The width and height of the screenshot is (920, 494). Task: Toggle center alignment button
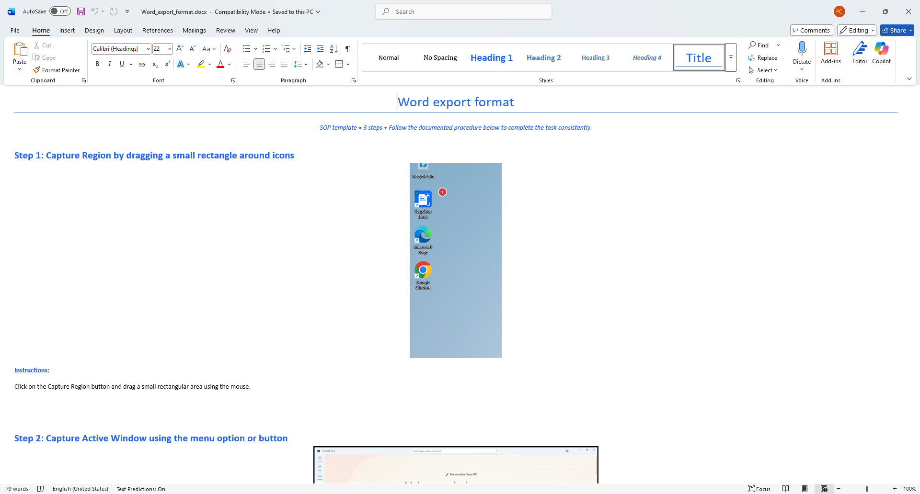259,64
